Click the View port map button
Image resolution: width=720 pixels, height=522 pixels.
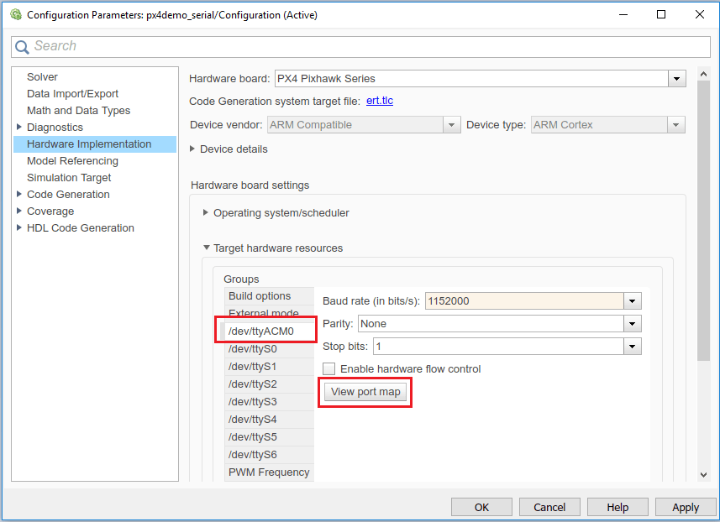[x=365, y=392]
